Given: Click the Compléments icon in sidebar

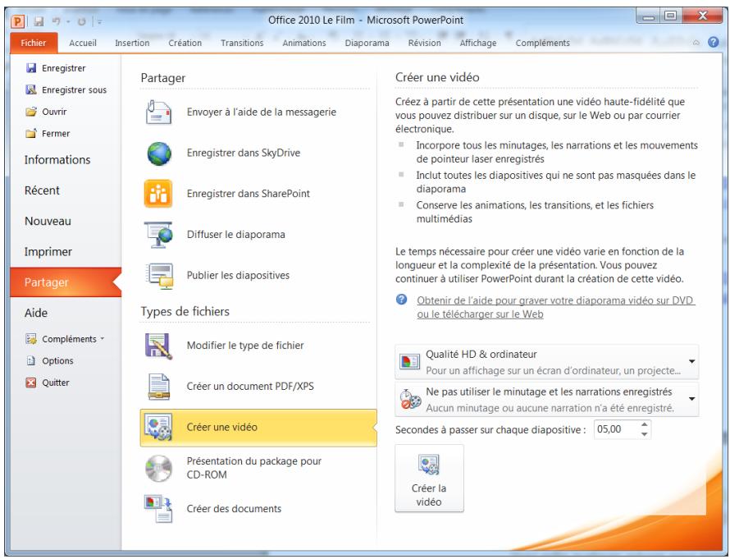Looking at the screenshot, I should point(31,339).
